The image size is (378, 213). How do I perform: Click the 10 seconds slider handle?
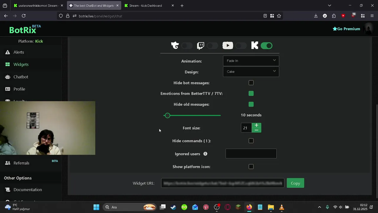point(167,115)
